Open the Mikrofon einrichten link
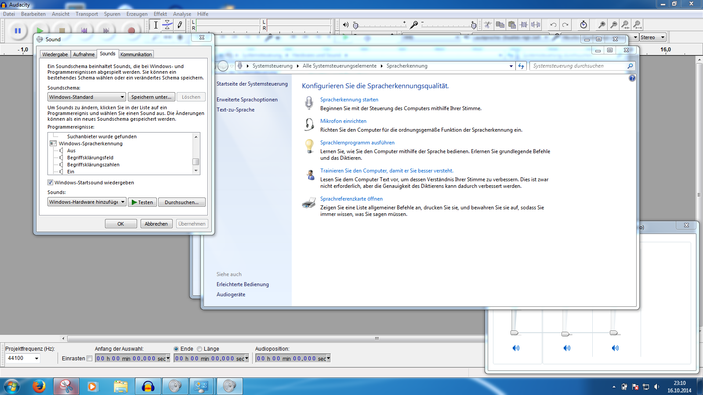The image size is (703, 395). [343, 121]
